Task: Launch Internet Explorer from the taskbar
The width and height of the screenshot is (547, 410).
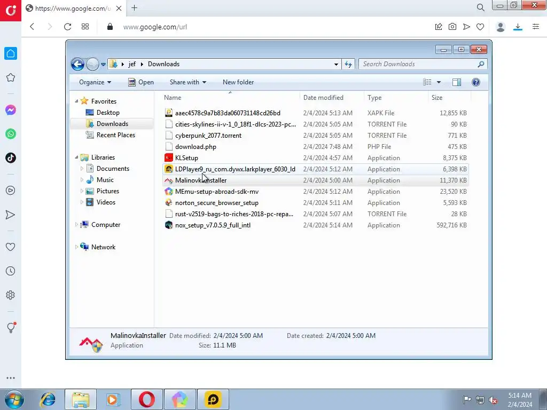Action: (48, 399)
